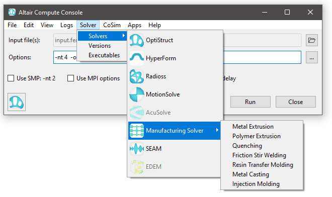Click the SEAM waveform icon
The width and height of the screenshot is (332, 197).
(x=136, y=149)
